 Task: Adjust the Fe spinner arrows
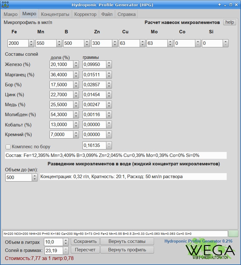click(x=31, y=43)
